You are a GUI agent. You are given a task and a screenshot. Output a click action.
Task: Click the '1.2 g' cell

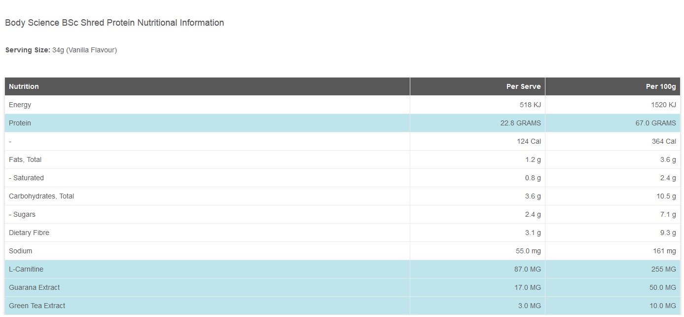coord(477,159)
